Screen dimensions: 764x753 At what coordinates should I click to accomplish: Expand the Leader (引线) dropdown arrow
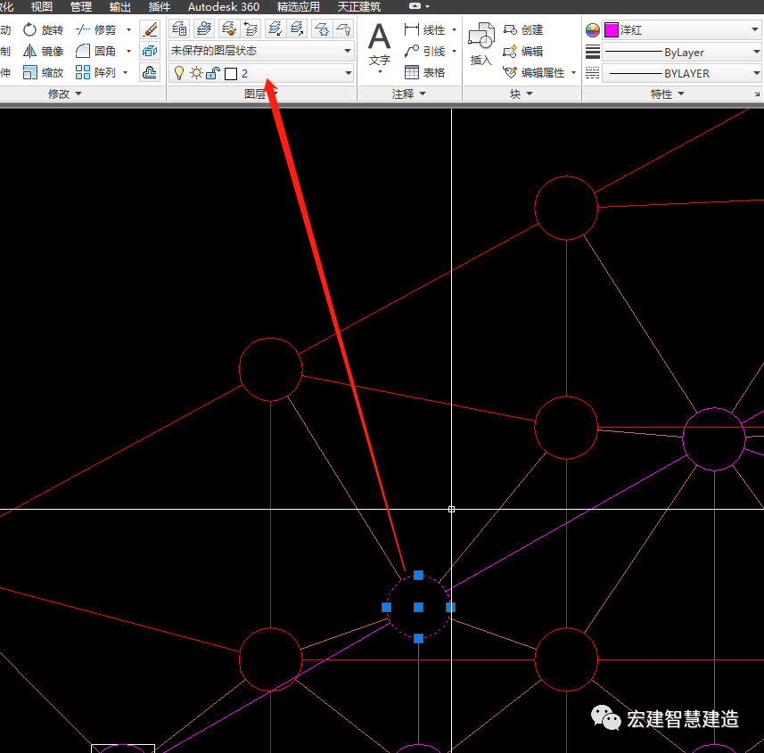(454, 51)
